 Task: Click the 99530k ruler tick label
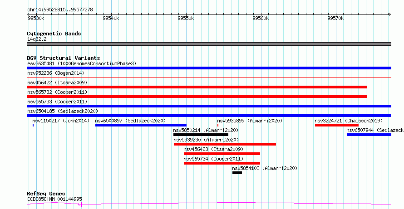tap(36, 18)
